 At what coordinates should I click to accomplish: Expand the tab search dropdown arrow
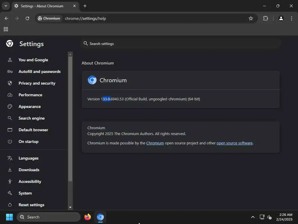tap(6, 6)
